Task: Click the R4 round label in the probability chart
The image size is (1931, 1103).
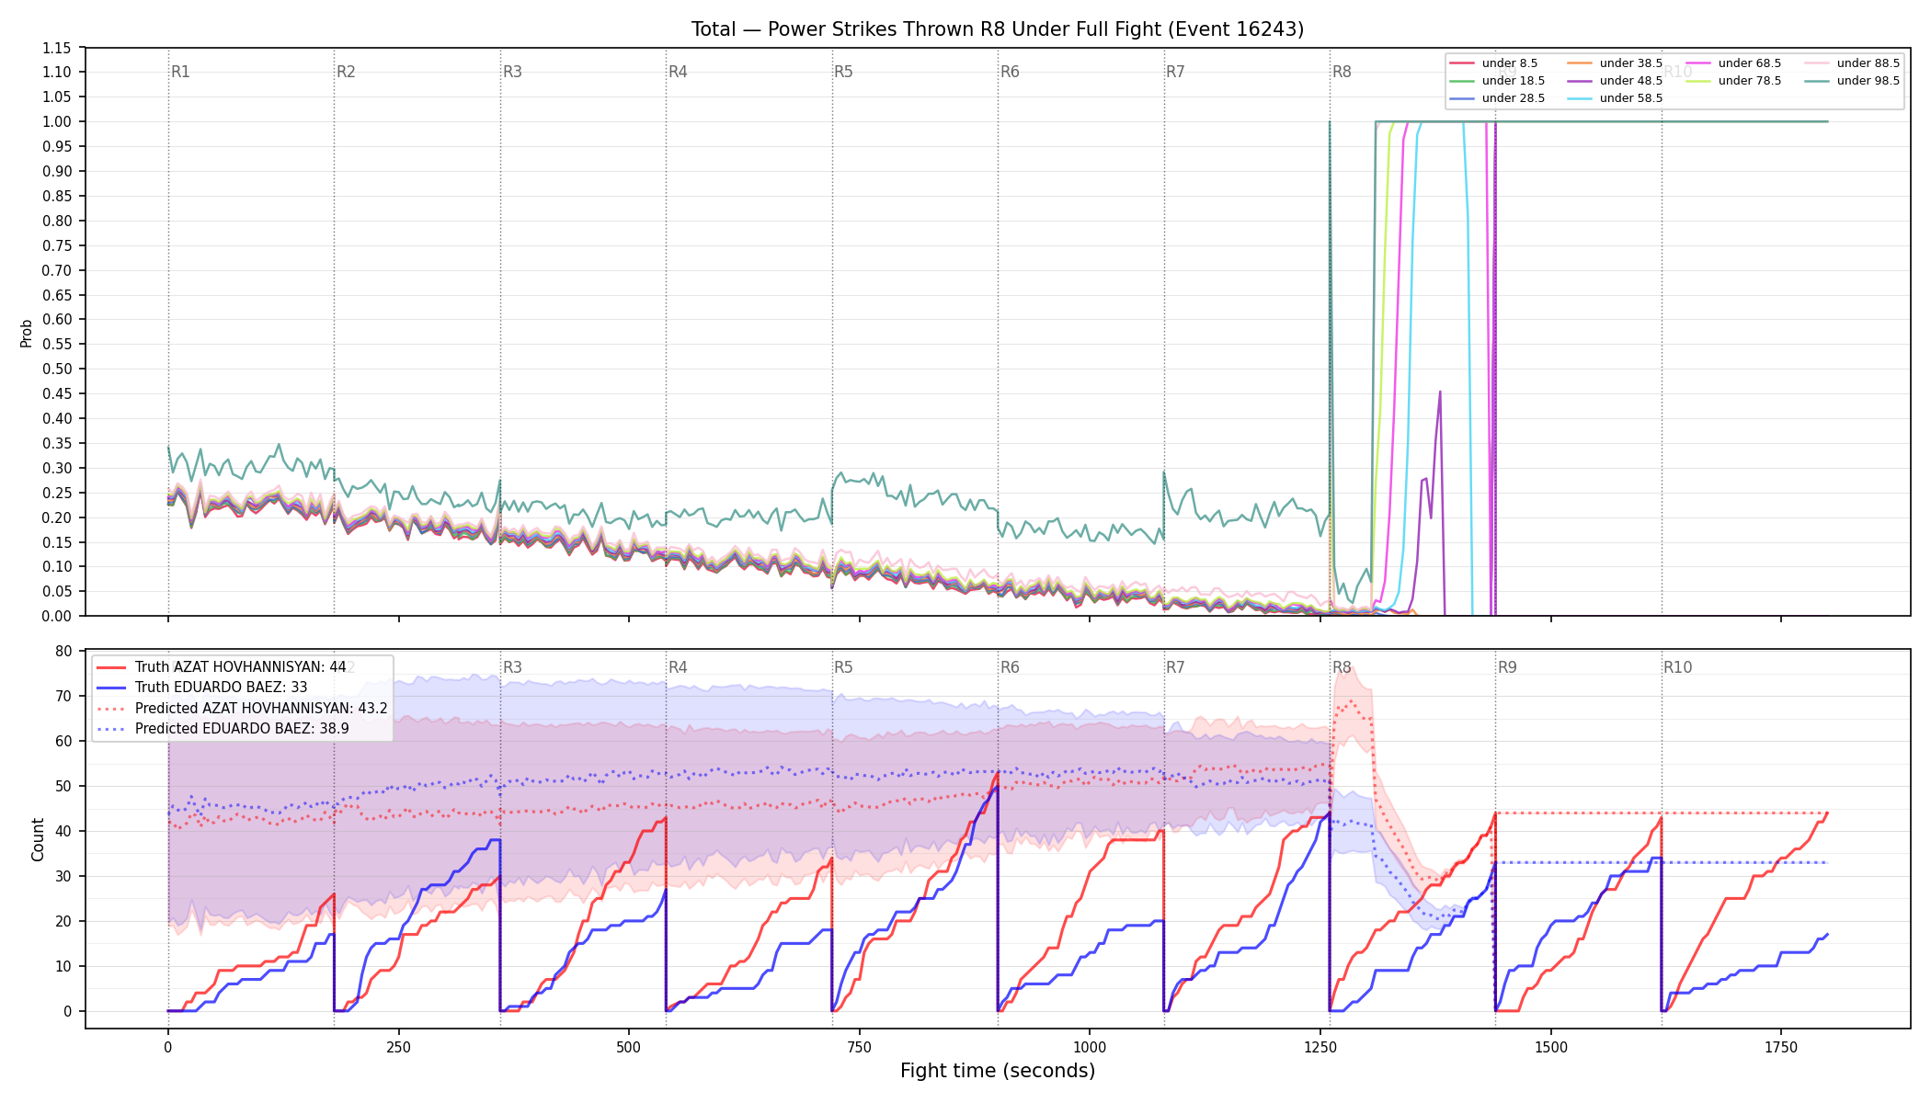Action: tap(678, 72)
